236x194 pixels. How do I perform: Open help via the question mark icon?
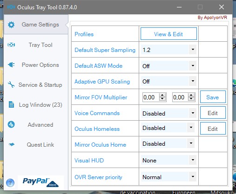click(x=10, y=183)
